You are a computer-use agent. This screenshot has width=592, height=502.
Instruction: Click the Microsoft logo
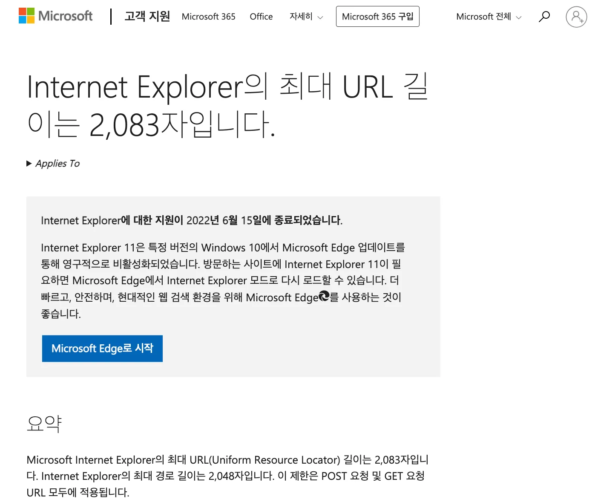pyautogui.click(x=56, y=16)
